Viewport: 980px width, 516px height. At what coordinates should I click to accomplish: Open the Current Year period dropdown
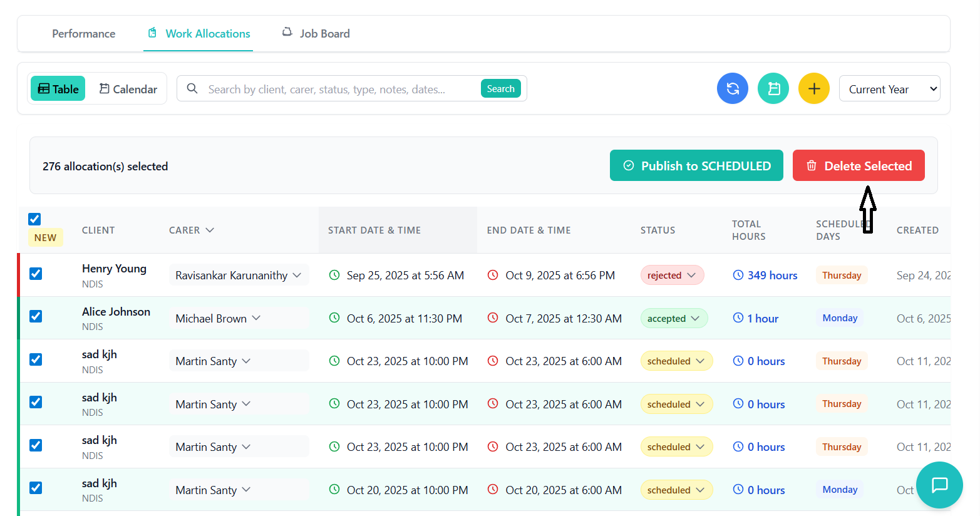(889, 89)
